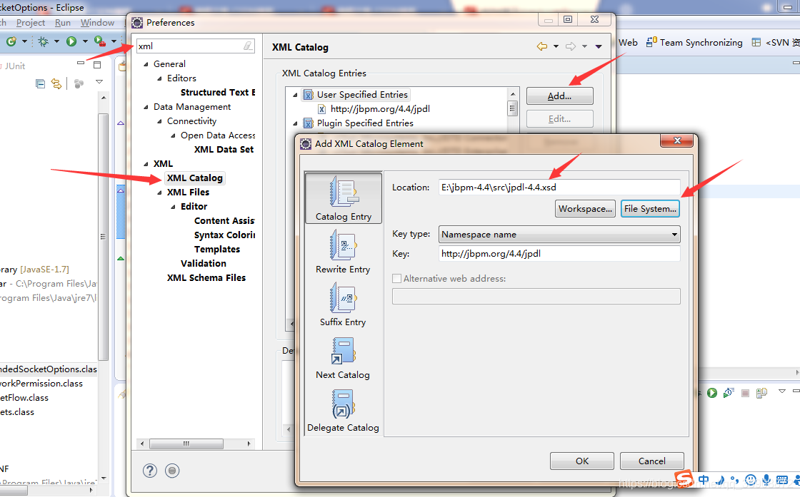Click the SVN perspective icon
The image size is (800, 497).
756,42
